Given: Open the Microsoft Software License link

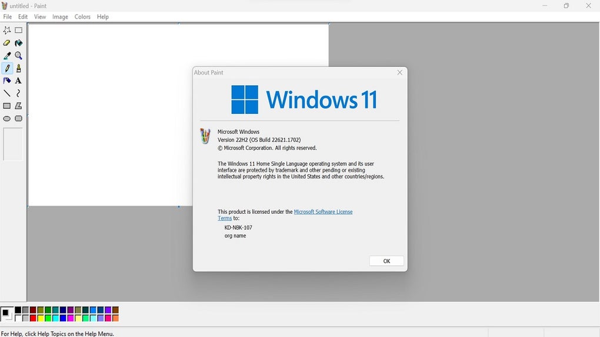Looking at the screenshot, I should coord(323,212).
